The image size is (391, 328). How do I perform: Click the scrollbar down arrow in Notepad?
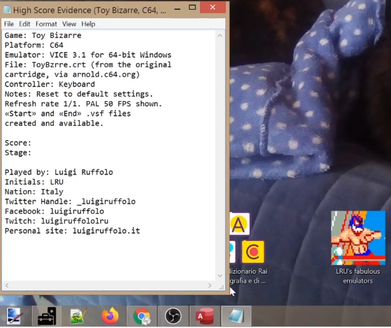tap(220, 276)
